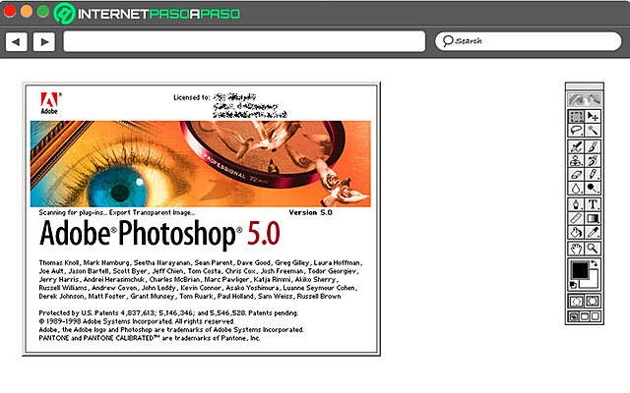Click the yellow minimize dot
The height and width of the screenshot is (393, 630).
pyautogui.click(x=27, y=11)
